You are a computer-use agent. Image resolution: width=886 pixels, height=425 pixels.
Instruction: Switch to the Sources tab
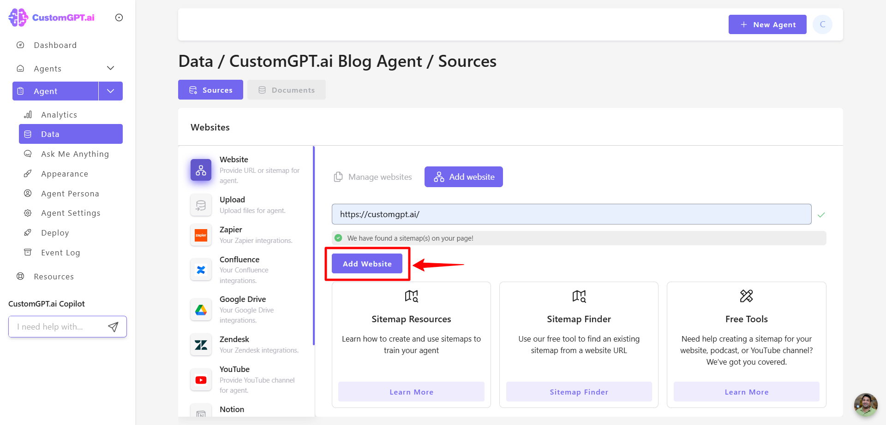point(210,90)
